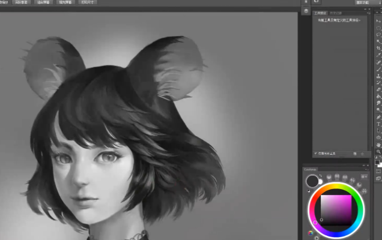Toggle Quick Mask mode
The width and height of the screenshot is (382, 240).
pos(378,172)
